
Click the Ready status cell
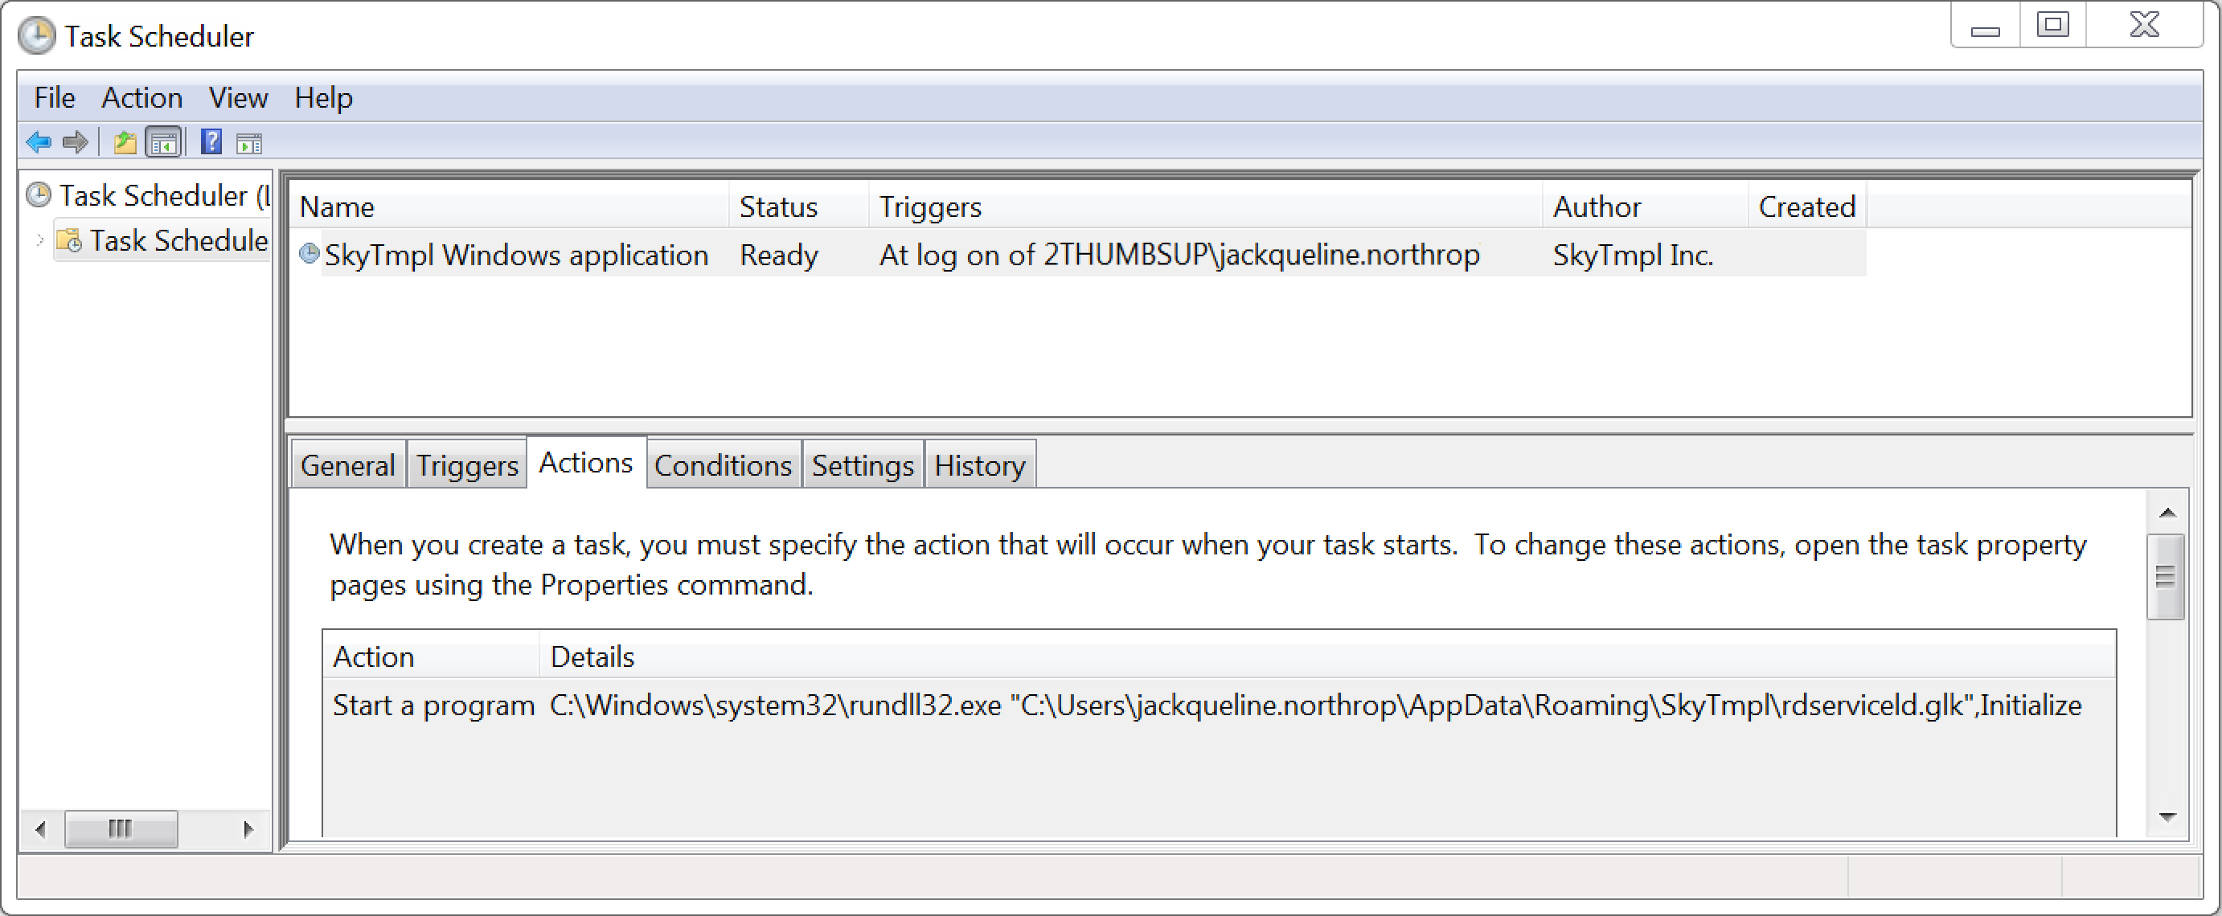(779, 256)
